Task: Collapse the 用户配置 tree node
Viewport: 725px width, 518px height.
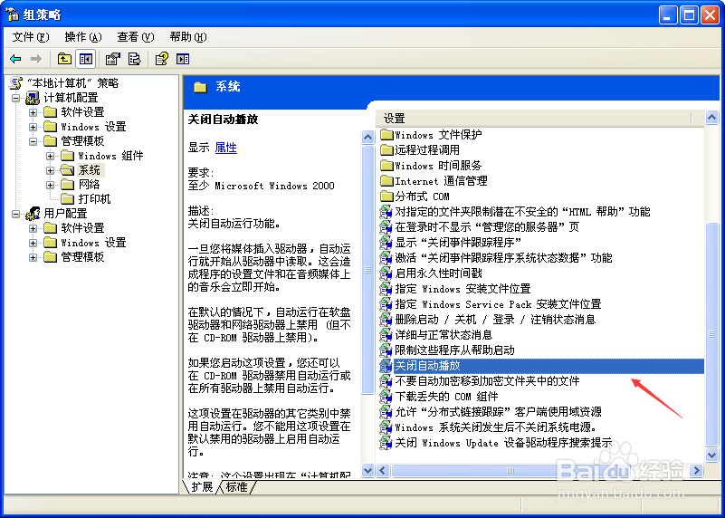Action: 15,214
